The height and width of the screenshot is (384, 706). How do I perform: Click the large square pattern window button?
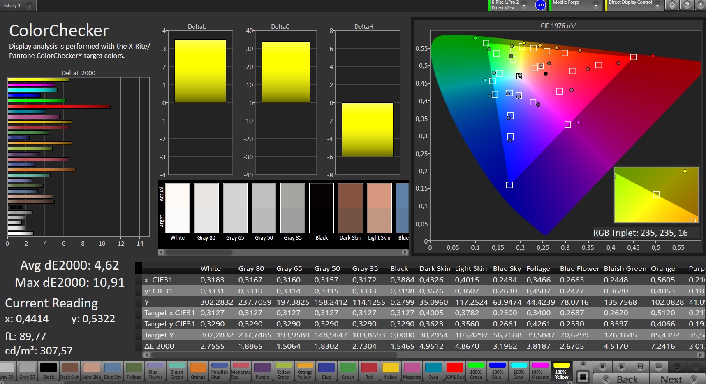pos(583,377)
